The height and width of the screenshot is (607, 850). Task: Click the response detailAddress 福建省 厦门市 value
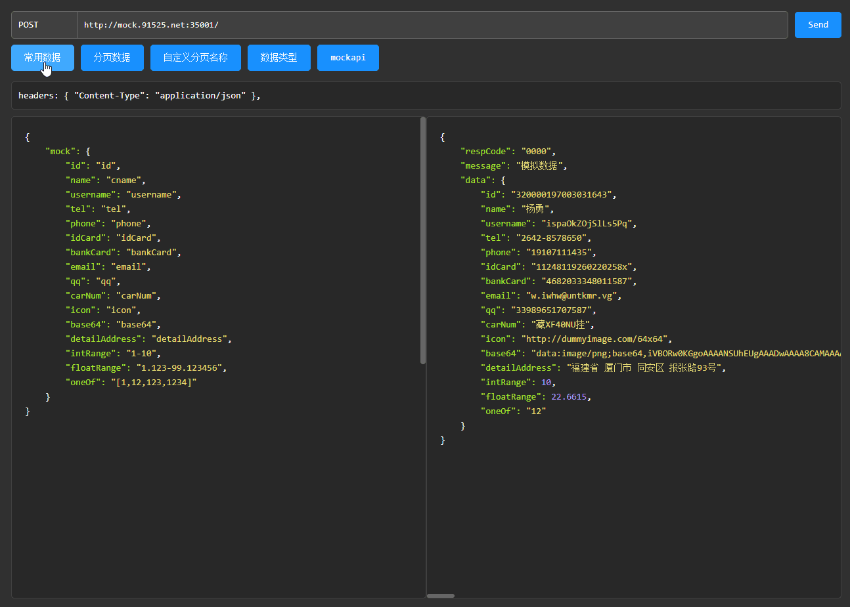[x=644, y=368]
